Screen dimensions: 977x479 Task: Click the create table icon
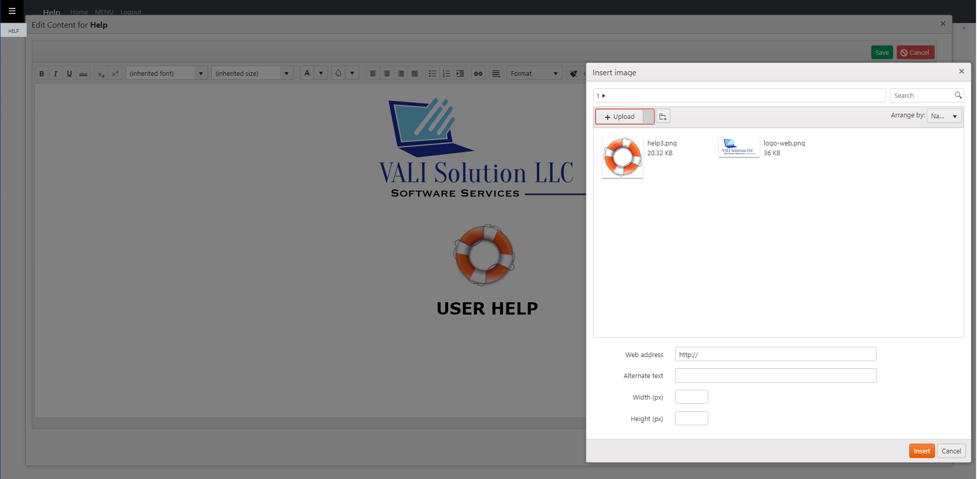496,74
